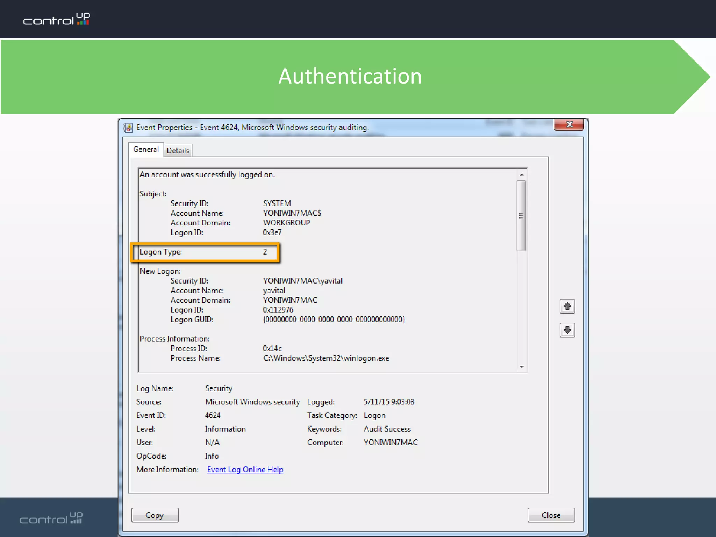Click the New Logon account name yavital
The image size is (716, 537).
click(274, 291)
